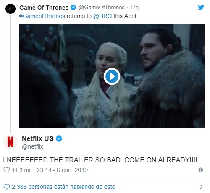
Task: Click the Netflix N profile avatar
Action: coord(10,142)
